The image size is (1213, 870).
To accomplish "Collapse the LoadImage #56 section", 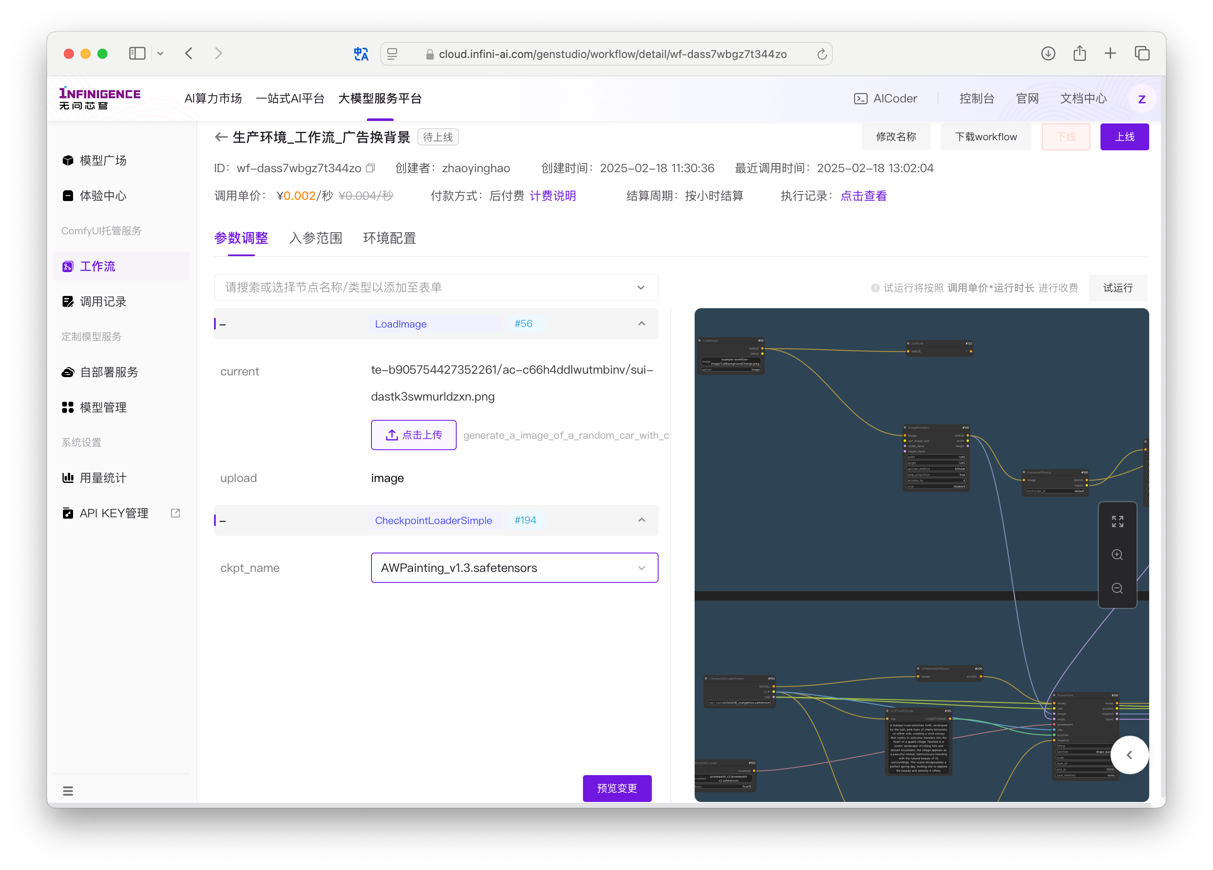I will coord(641,324).
